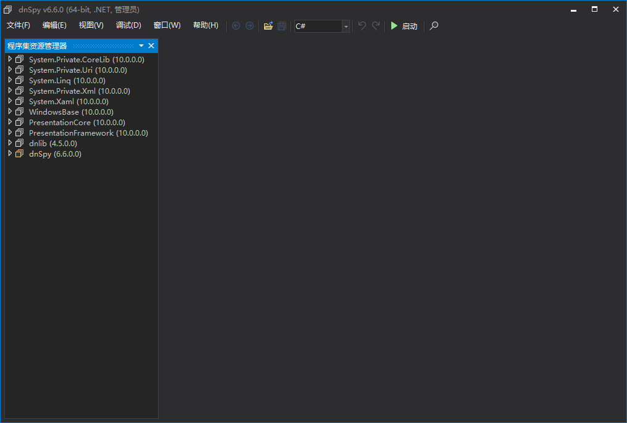Viewport: 627px width, 423px height.
Task: Click the undo arrow icon
Action: [362, 25]
